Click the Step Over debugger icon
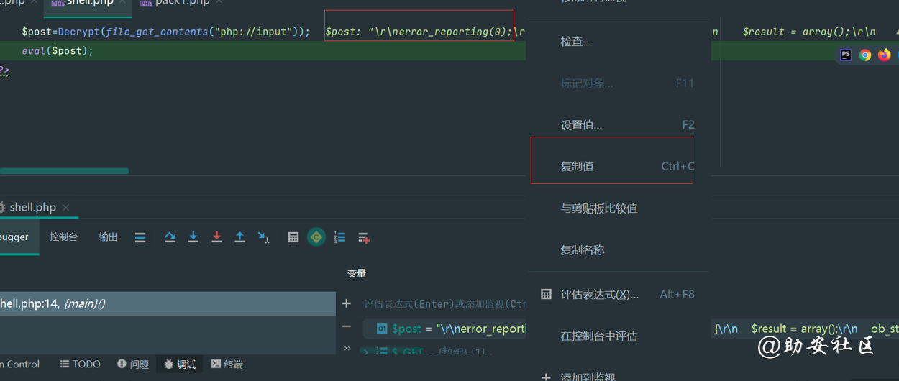This screenshot has height=381, width=899. point(170,237)
